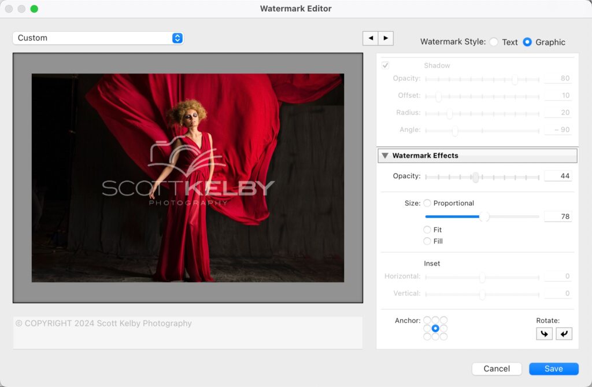592x387 pixels.
Task: Set anchor to top-right point
Action: [443, 320]
